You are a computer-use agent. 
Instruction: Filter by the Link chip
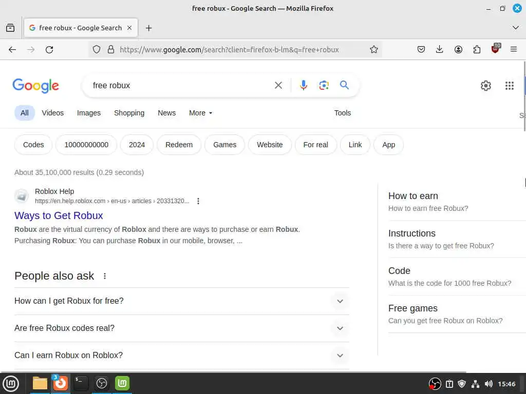coord(355,145)
